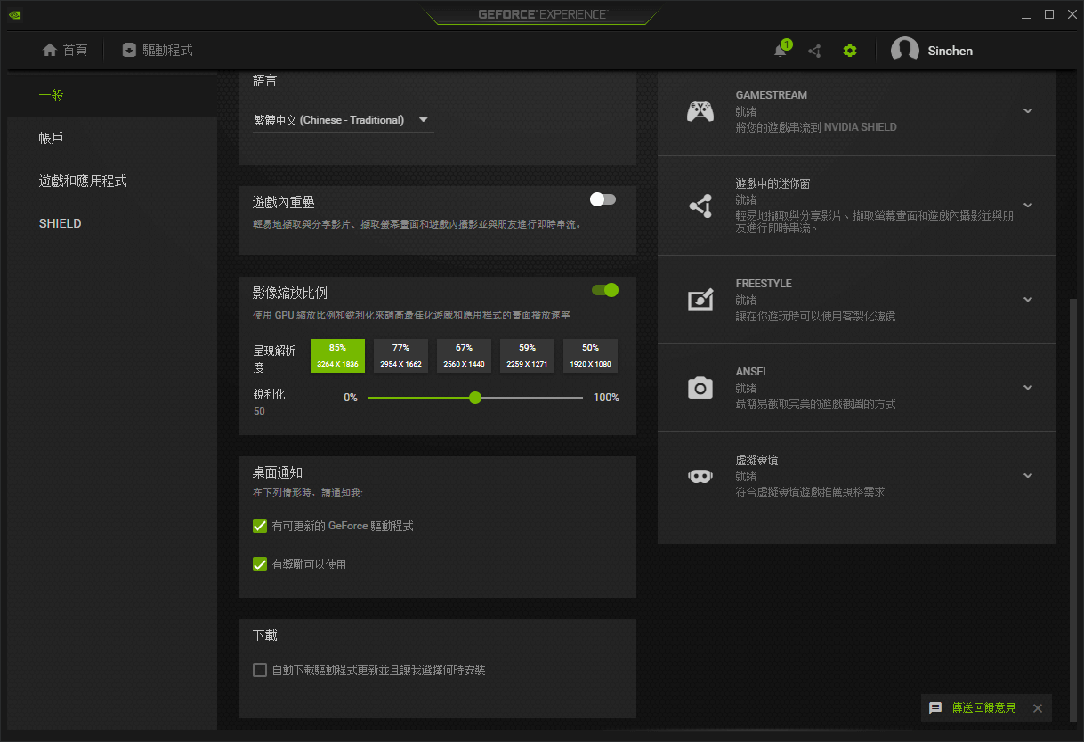This screenshot has width=1084, height=742.
Task: Disable the 影像縮放比例 scaling toggle
Action: point(606,290)
